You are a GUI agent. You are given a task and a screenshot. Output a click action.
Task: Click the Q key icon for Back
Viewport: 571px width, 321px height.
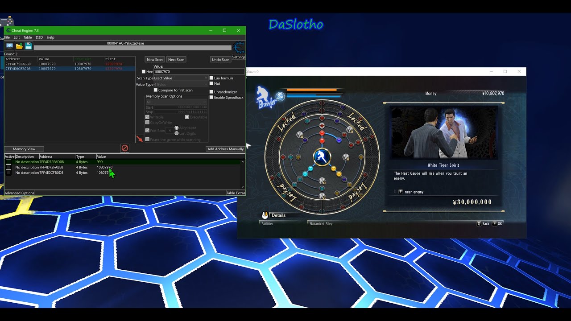tap(479, 224)
